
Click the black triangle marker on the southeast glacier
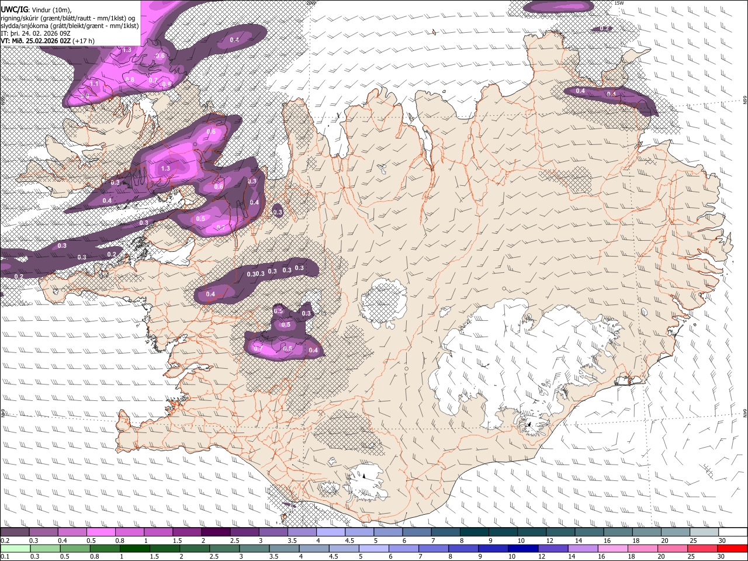coord(528,424)
